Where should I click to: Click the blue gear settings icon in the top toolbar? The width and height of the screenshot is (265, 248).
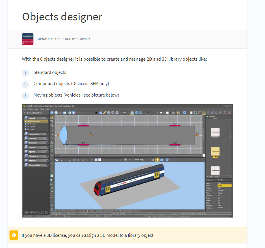185,113
